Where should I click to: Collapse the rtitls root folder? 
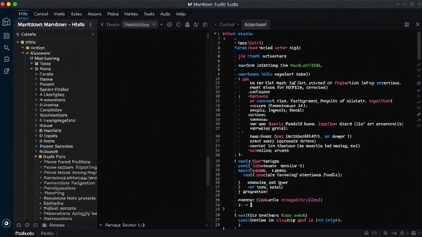(18, 42)
